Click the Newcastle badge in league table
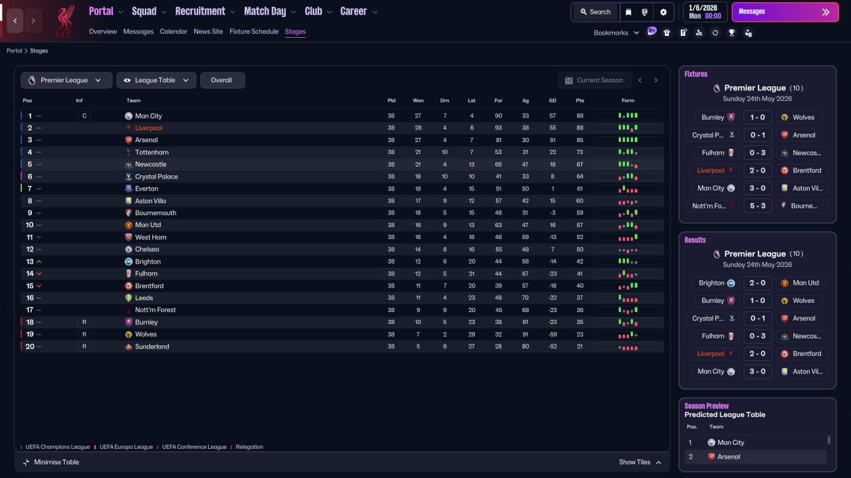 click(128, 165)
